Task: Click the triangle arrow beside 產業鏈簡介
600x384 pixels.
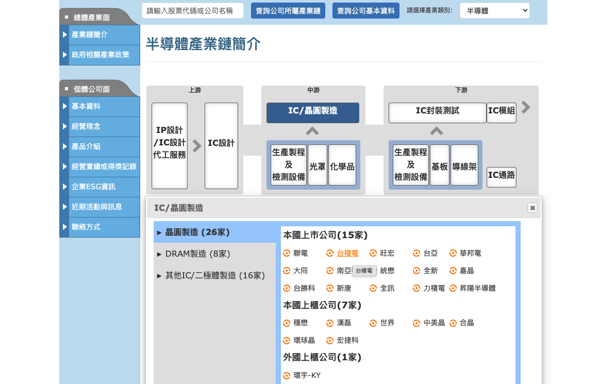Action: click(64, 35)
